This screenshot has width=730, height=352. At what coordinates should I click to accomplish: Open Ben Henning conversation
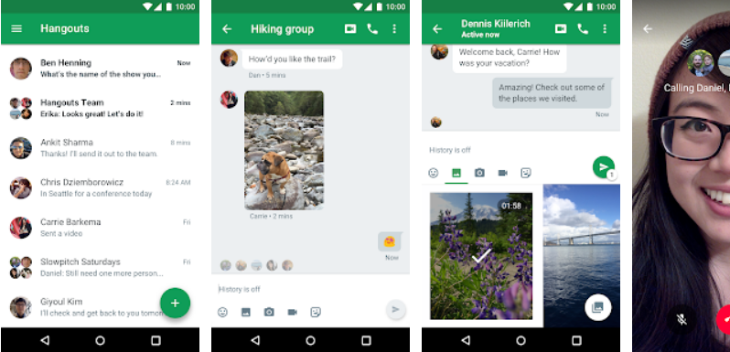(x=100, y=69)
